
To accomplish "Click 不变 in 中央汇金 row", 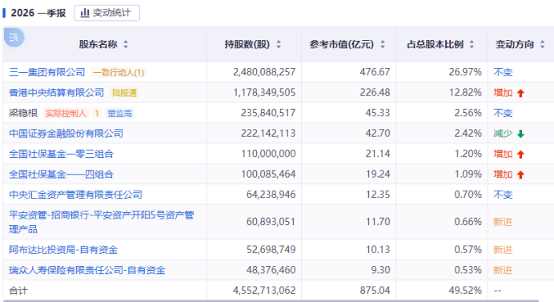I will (x=503, y=195).
